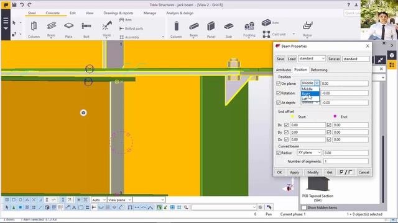Choose Left from the On plane list

tap(310, 99)
